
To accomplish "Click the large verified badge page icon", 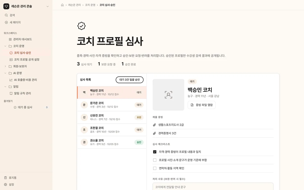I will (81, 26).
